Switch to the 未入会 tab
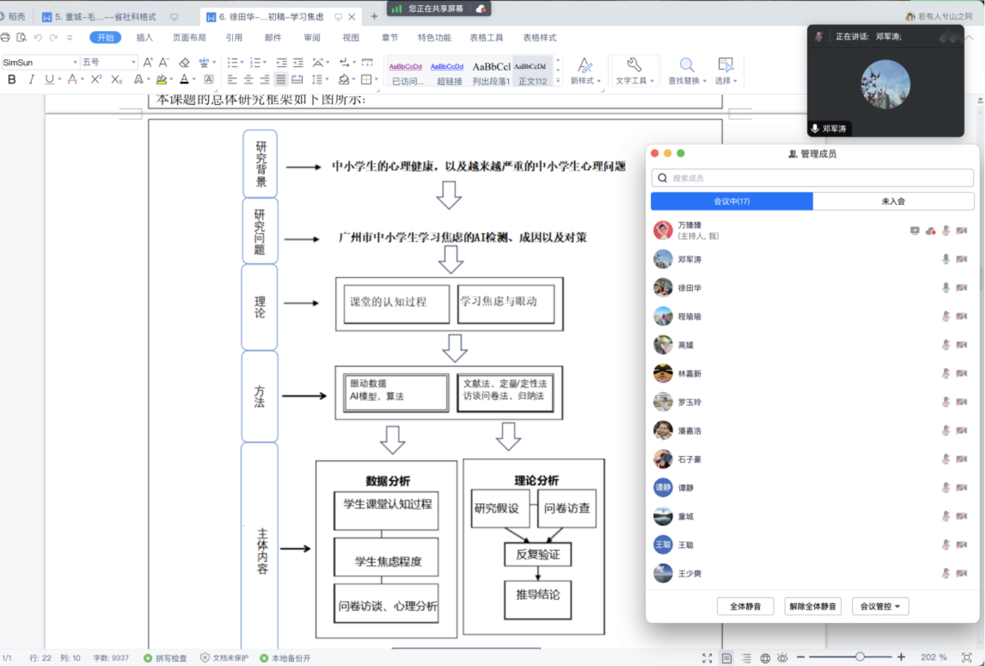 pyautogui.click(x=893, y=201)
